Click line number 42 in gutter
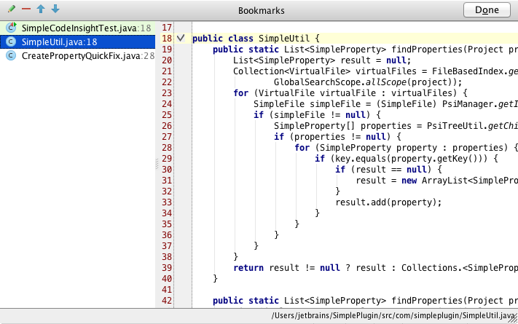Screen dimensions: 518x324 click(x=167, y=301)
